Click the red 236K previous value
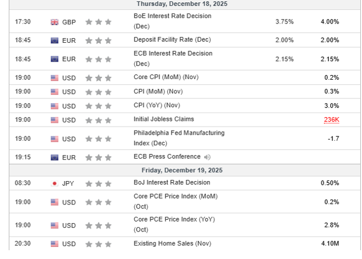The image size is (362, 259). pos(331,120)
